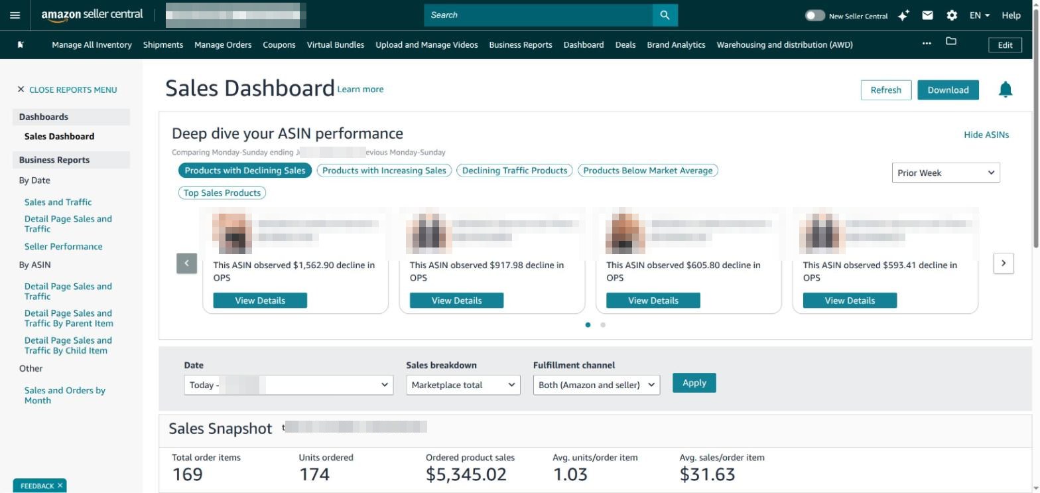Open Shipments in the nav bar
1040x493 pixels.
(x=163, y=44)
